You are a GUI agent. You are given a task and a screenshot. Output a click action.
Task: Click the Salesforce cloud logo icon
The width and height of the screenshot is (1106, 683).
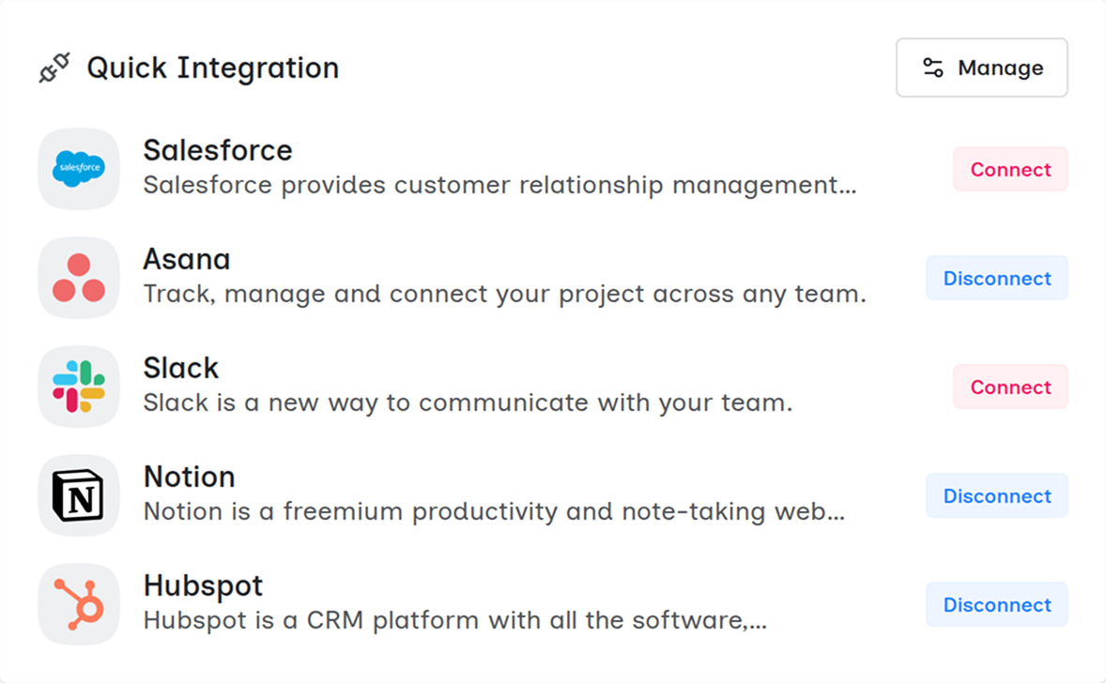pos(79,169)
